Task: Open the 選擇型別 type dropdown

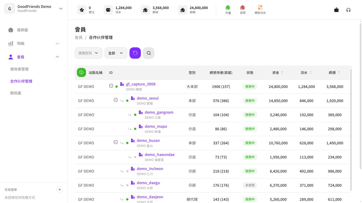Action: tap(89, 53)
